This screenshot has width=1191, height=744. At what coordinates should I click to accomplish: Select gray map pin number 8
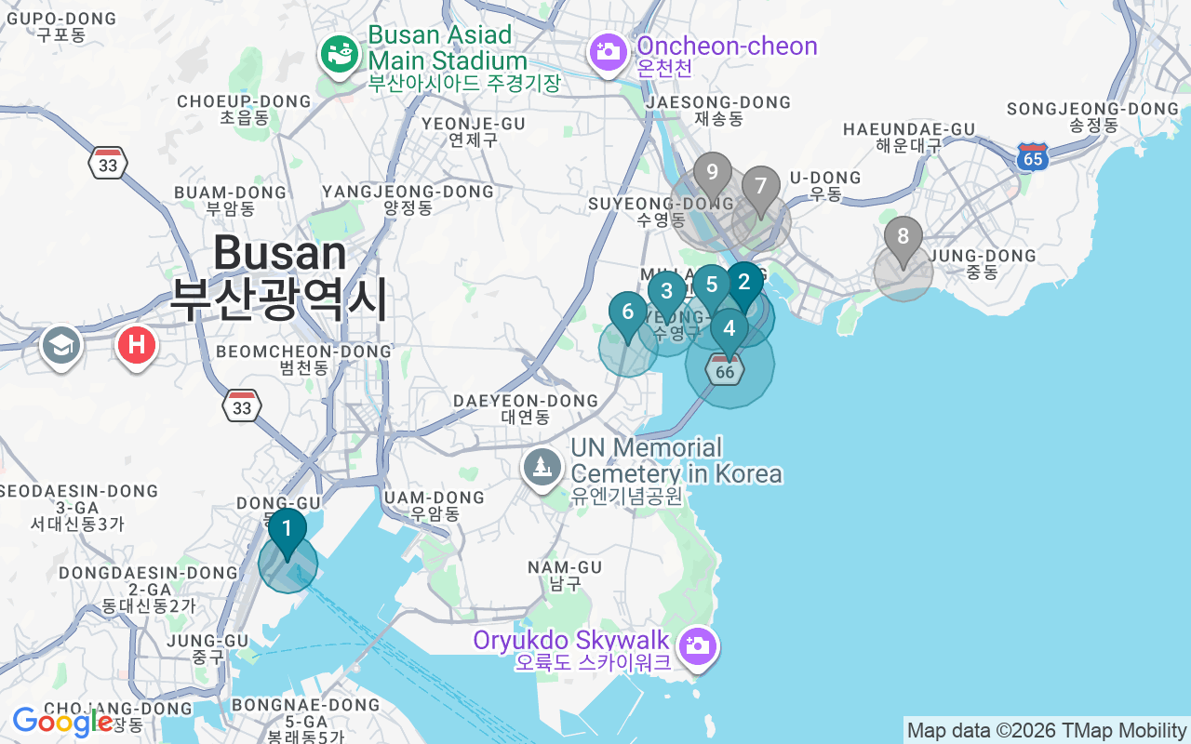903,241
